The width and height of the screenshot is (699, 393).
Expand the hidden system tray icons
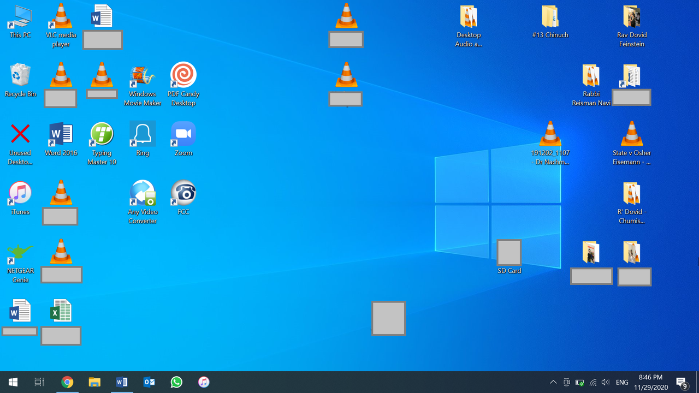point(553,382)
